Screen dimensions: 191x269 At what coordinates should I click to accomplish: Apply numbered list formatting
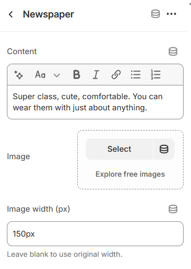pos(156,75)
